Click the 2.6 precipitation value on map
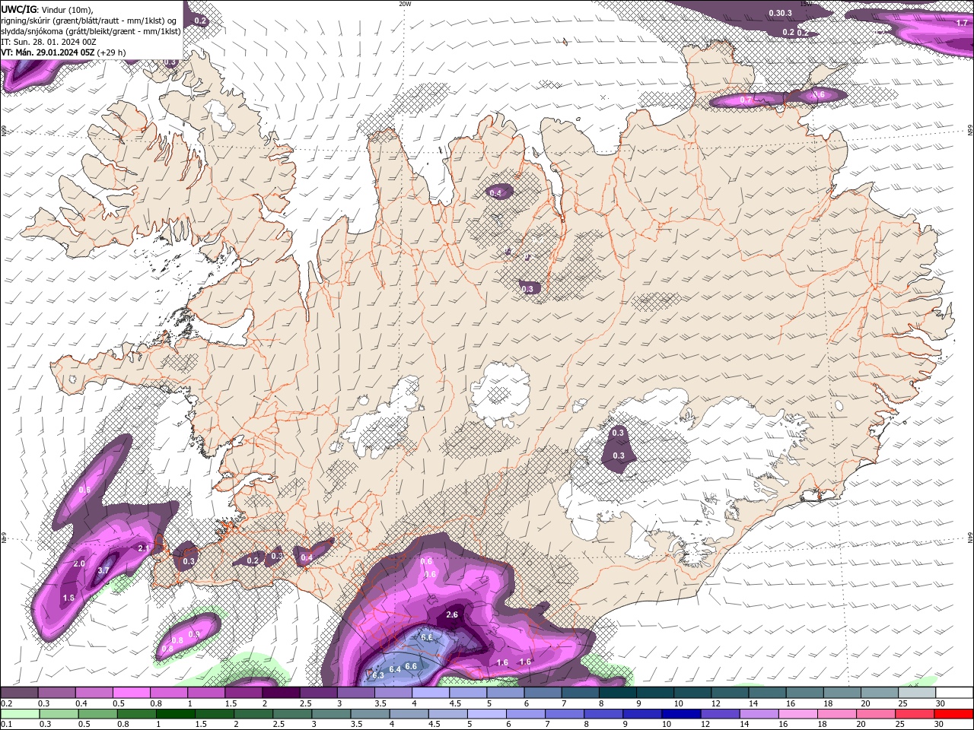Image resolution: width=974 pixels, height=730 pixels. (452, 614)
